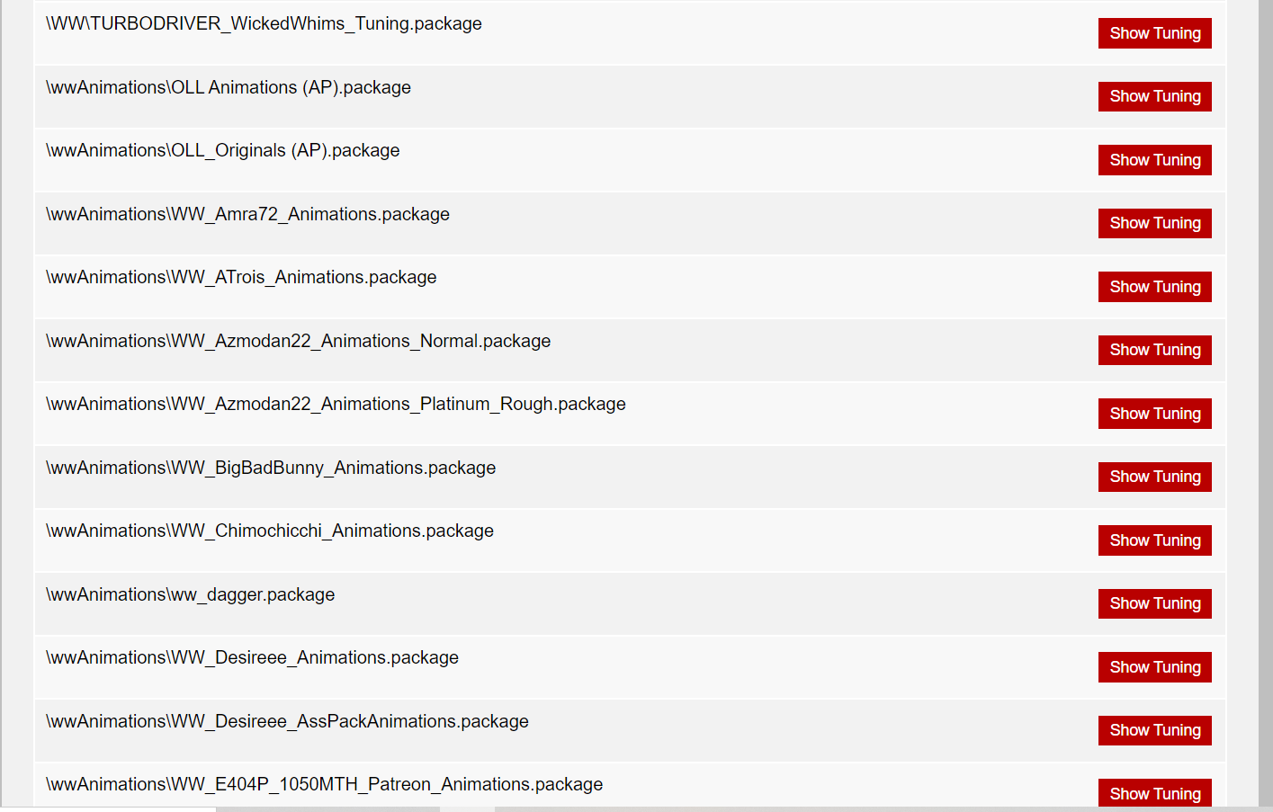The width and height of the screenshot is (1273, 812).
Task: Click Show Tuning for OLL_Originals (AP).package
Action: (x=1154, y=159)
